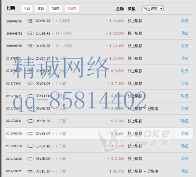View 明细 of the $7,300 withdrawal

pos(184,84)
